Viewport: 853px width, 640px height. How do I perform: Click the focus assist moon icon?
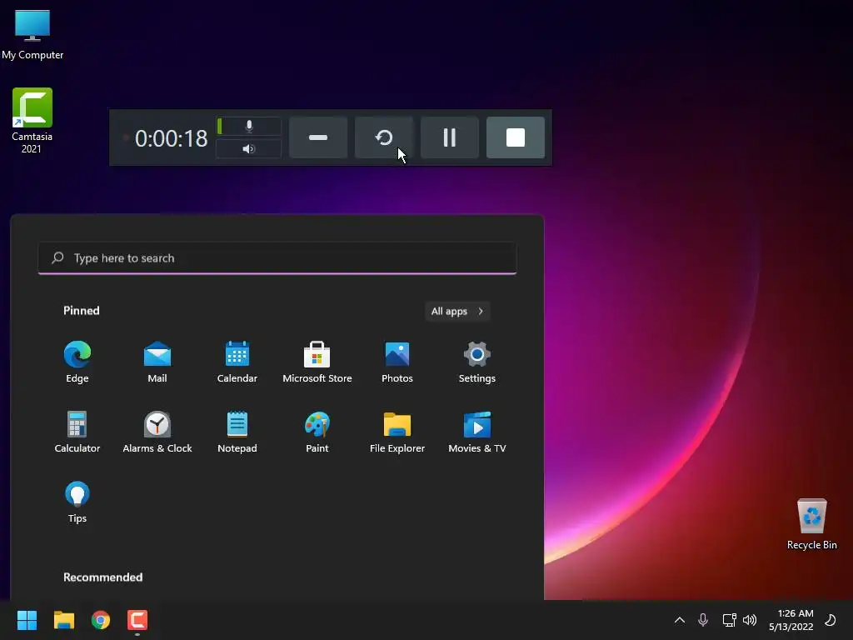(x=831, y=620)
